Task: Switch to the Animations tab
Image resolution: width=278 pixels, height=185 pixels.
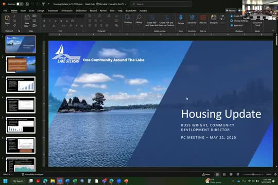Action: pyautogui.click(x=67, y=11)
